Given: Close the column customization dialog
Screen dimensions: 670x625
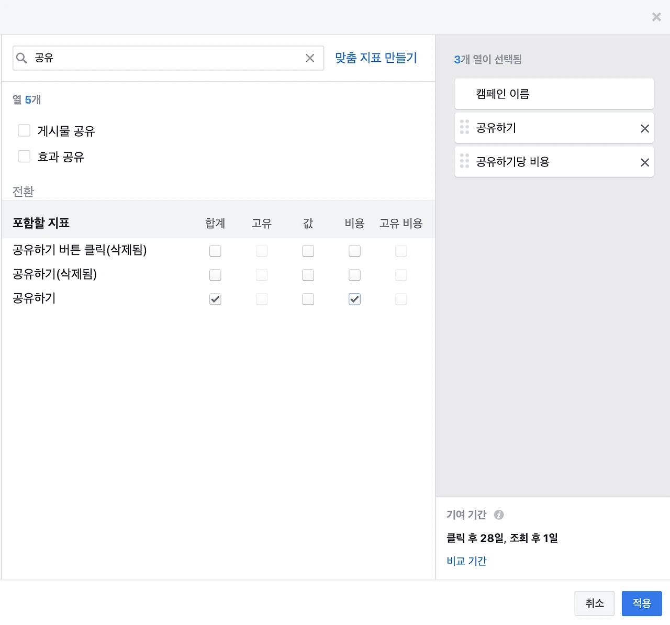Looking at the screenshot, I should 656,17.
